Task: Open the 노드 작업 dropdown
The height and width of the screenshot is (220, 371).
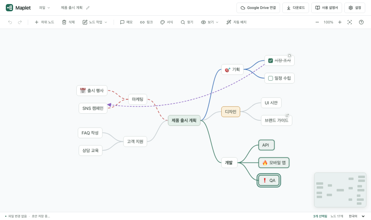Action: (95, 22)
